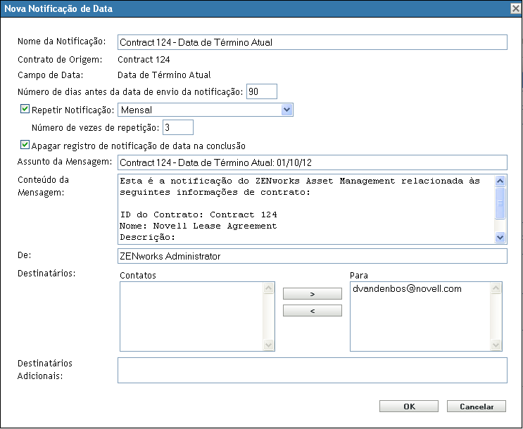Click the Contatos list scroll-down arrow
This screenshot has width=523, height=429.
[x=268, y=345]
